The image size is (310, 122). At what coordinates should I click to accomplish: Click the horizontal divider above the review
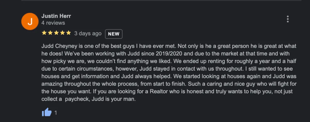click(161, 1)
